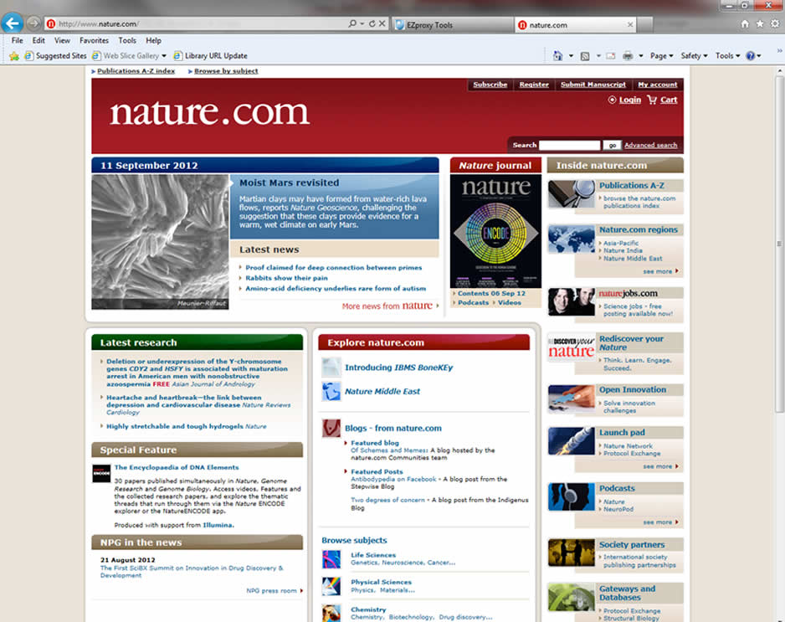Open the View menu

62,40
